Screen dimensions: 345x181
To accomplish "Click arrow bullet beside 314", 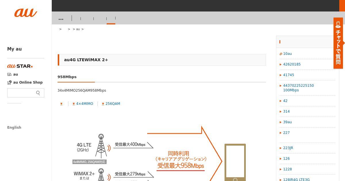I will pos(281,111).
